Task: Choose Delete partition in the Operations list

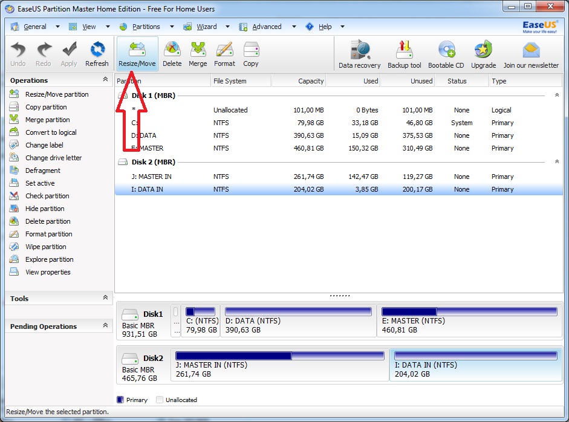Action: coord(40,221)
